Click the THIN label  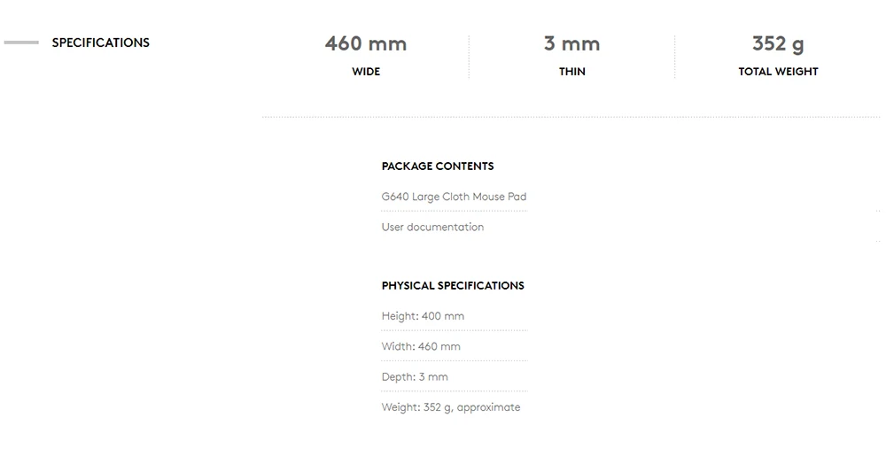[x=572, y=72]
